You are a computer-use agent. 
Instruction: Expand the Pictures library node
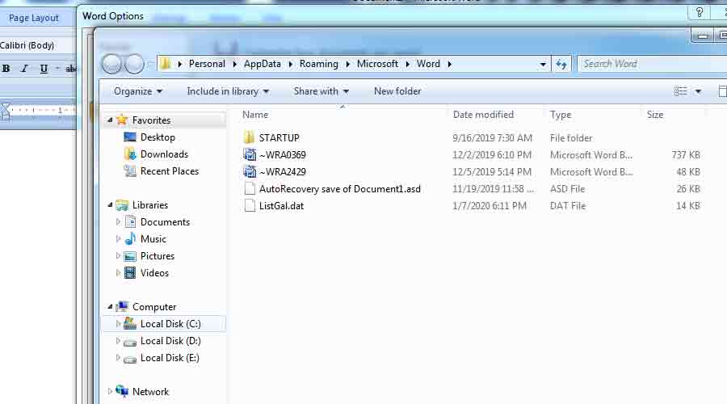point(118,256)
